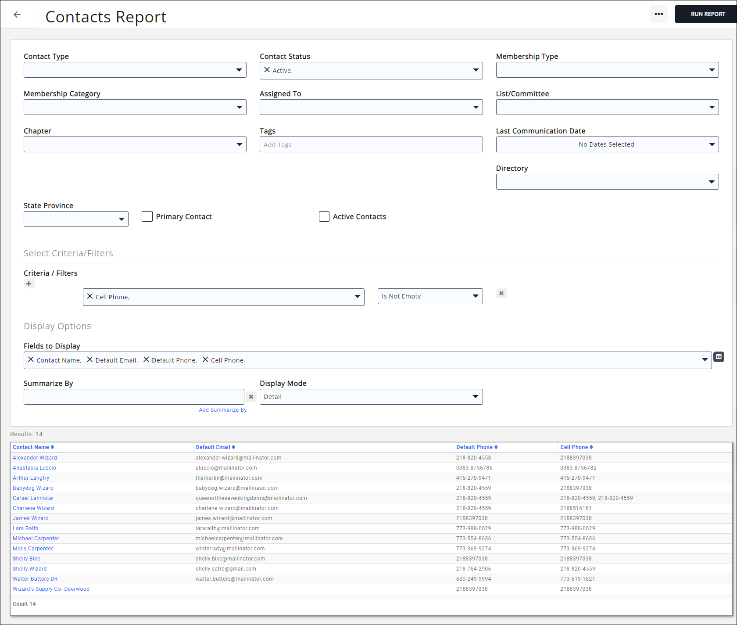Screen dimensions: 737x625
Task: Add a new criteria filter with plus icon
Action: (29, 284)
